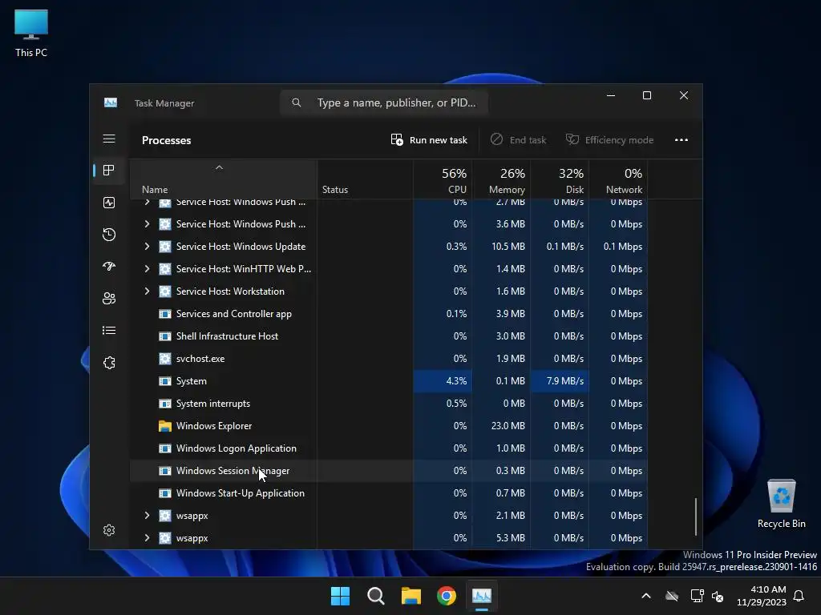Image resolution: width=821 pixels, height=615 pixels.
Task: Sort by the Memory column header
Action: [502, 179]
